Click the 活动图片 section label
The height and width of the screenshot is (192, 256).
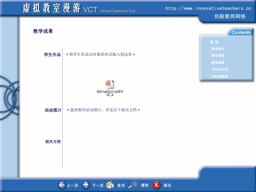click(x=53, y=110)
